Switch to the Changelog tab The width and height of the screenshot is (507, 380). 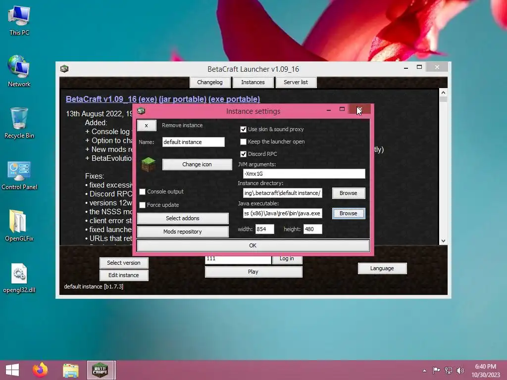[210, 82]
